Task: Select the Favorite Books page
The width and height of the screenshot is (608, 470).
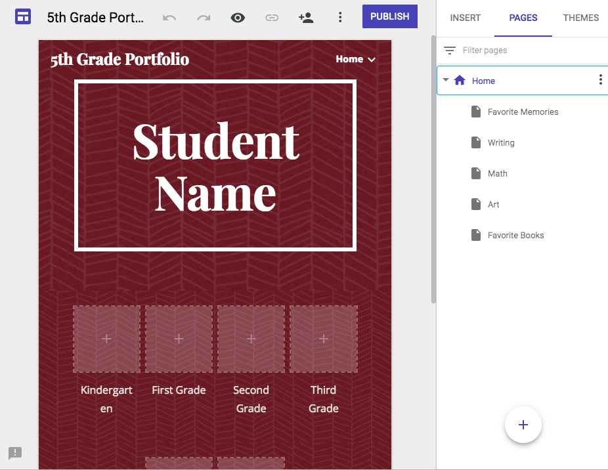Action: (x=515, y=235)
